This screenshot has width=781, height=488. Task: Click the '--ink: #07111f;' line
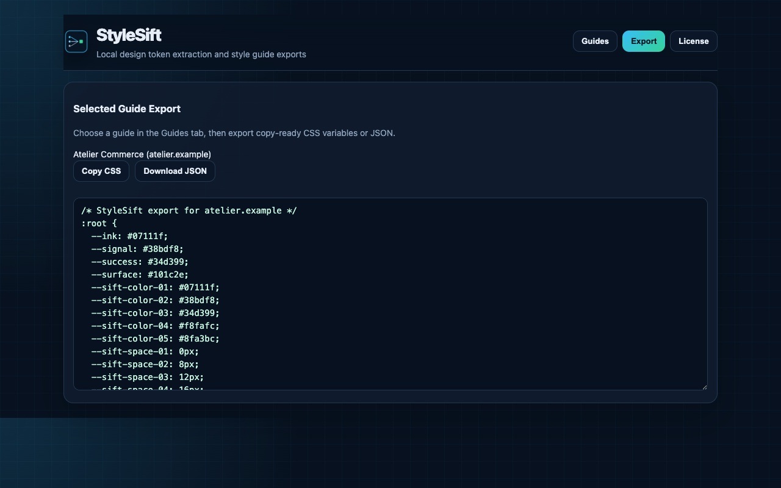[x=129, y=236]
